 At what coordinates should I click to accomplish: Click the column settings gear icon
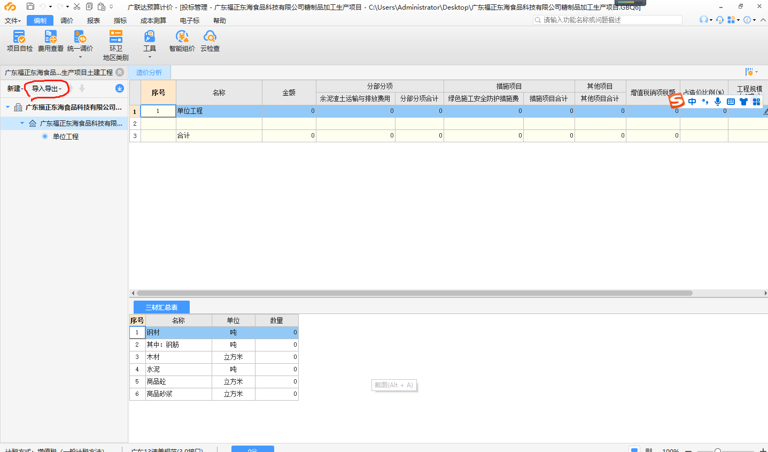click(749, 72)
